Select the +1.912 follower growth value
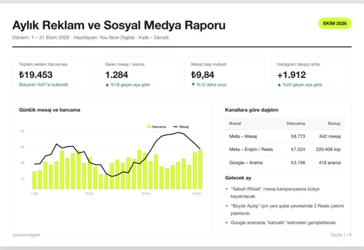364x250 pixels. click(291, 75)
